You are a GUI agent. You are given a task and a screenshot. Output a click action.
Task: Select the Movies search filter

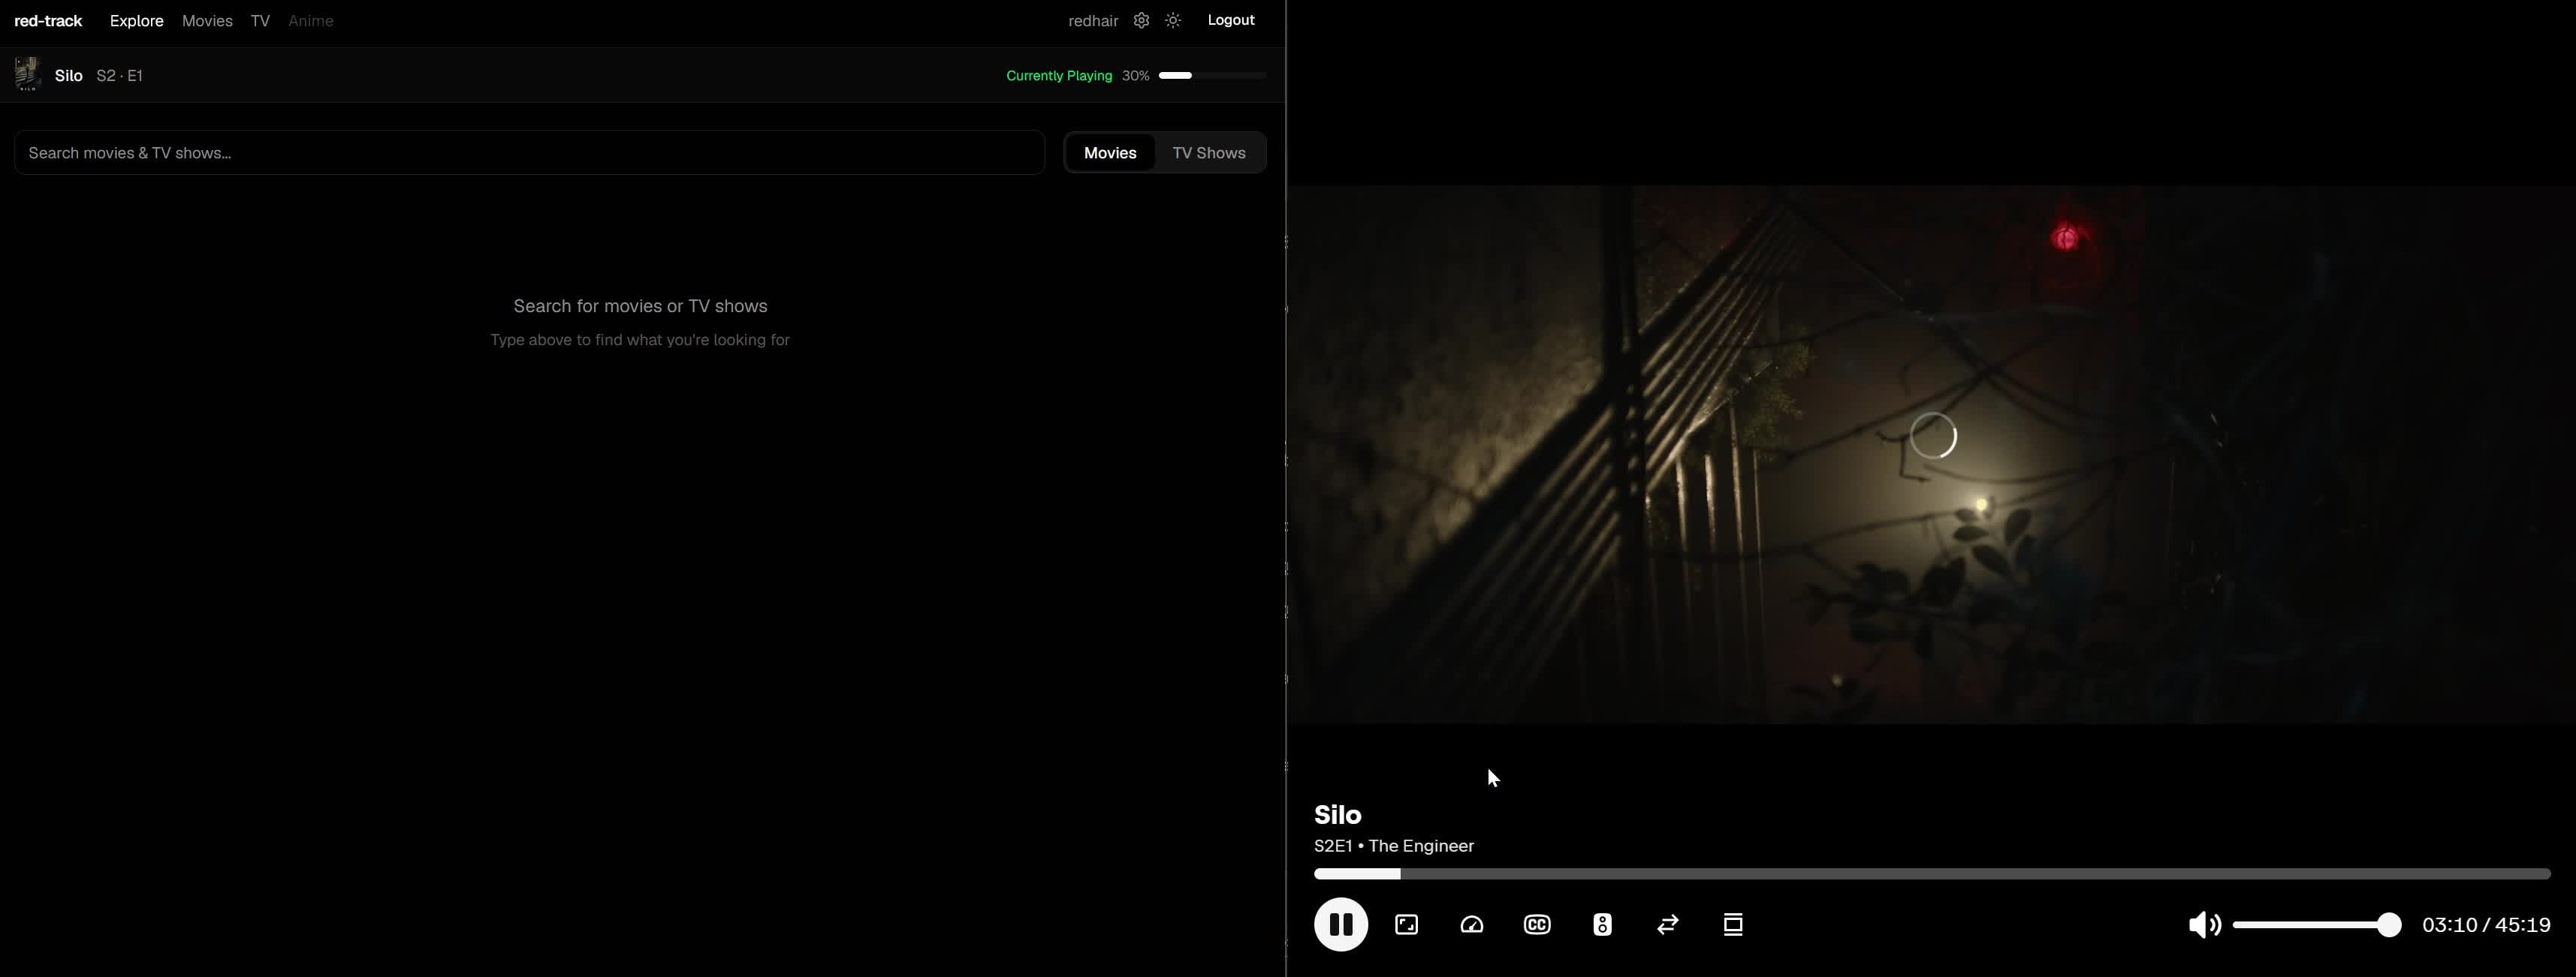click(x=1110, y=153)
